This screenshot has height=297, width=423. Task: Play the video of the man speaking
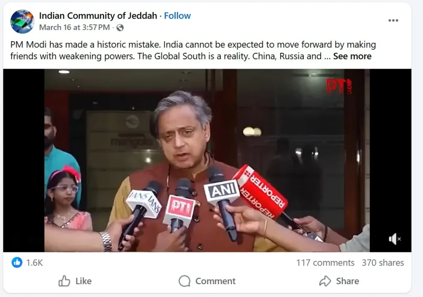(x=207, y=161)
